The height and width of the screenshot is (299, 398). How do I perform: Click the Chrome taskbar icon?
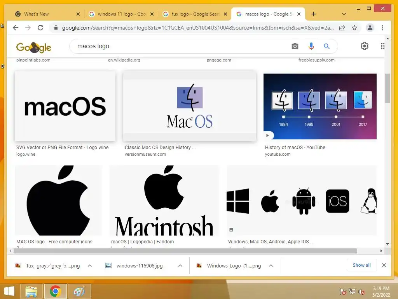point(55,291)
